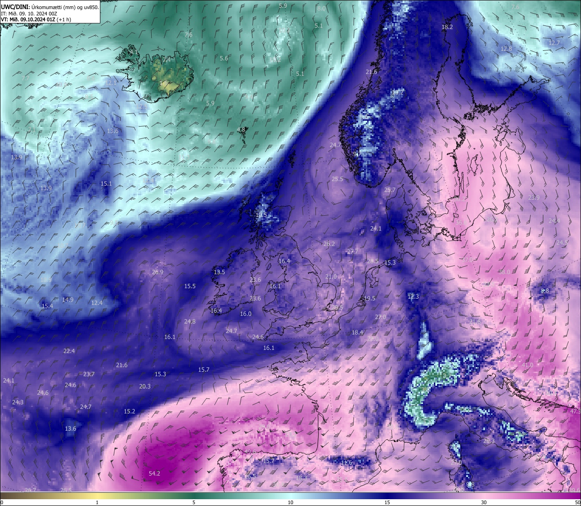Click the 22.4 value label

[x=69, y=351]
